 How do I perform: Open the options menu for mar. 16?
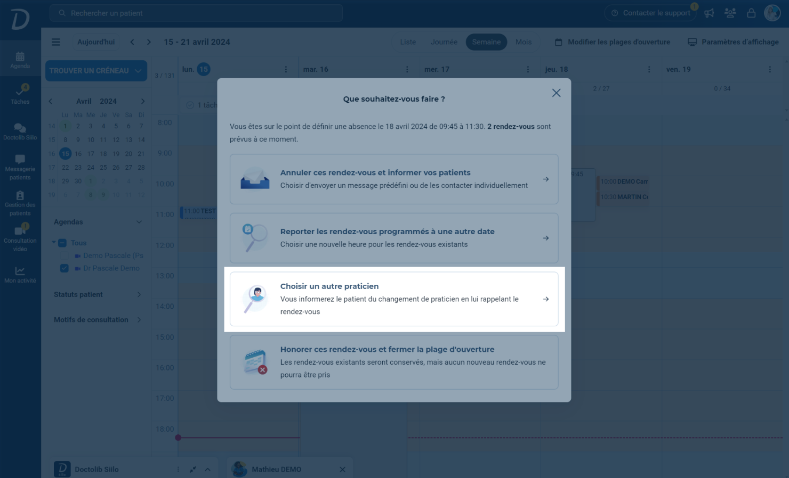[407, 69]
